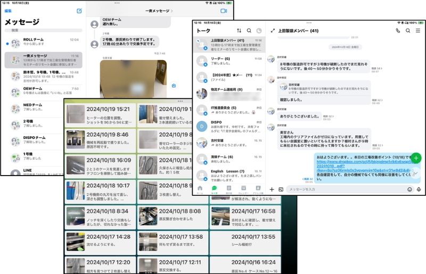The height and width of the screenshot is (274, 426).
Task: Tap the gray avatar beside OEMチーム bubble
Action: (94, 24)
